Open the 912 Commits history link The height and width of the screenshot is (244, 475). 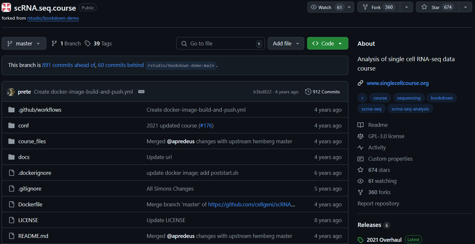(x=323, y=92)
